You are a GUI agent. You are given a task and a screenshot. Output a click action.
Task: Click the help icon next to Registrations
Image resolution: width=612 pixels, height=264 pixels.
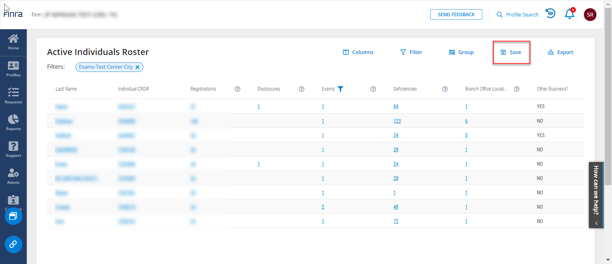click(237, 89)
